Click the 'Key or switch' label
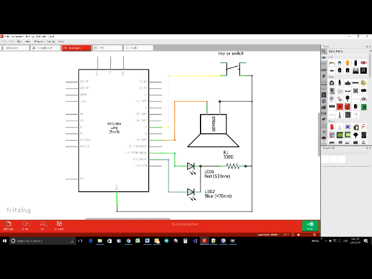Image resolution: width=372 pixels, height=279 pixels. pyautogui.click(x=231, y=53)
